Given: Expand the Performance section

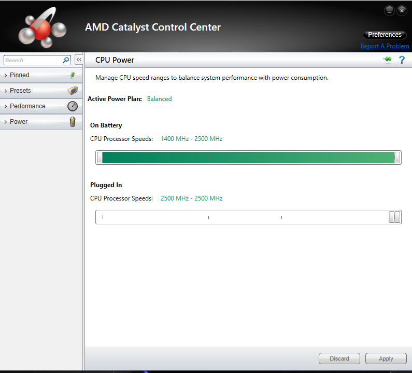Looking at the screenshot, I should [41, 106].
